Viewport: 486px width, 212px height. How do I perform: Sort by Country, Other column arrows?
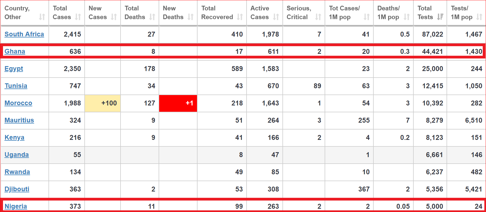pos(42,17)
